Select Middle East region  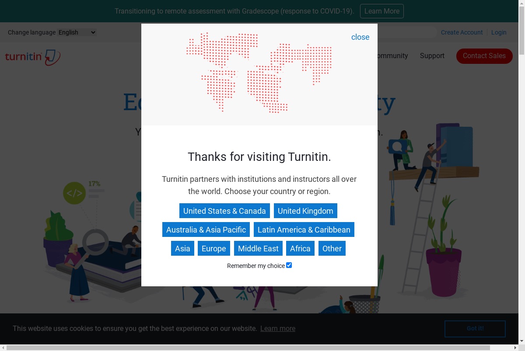coord(258,248)
